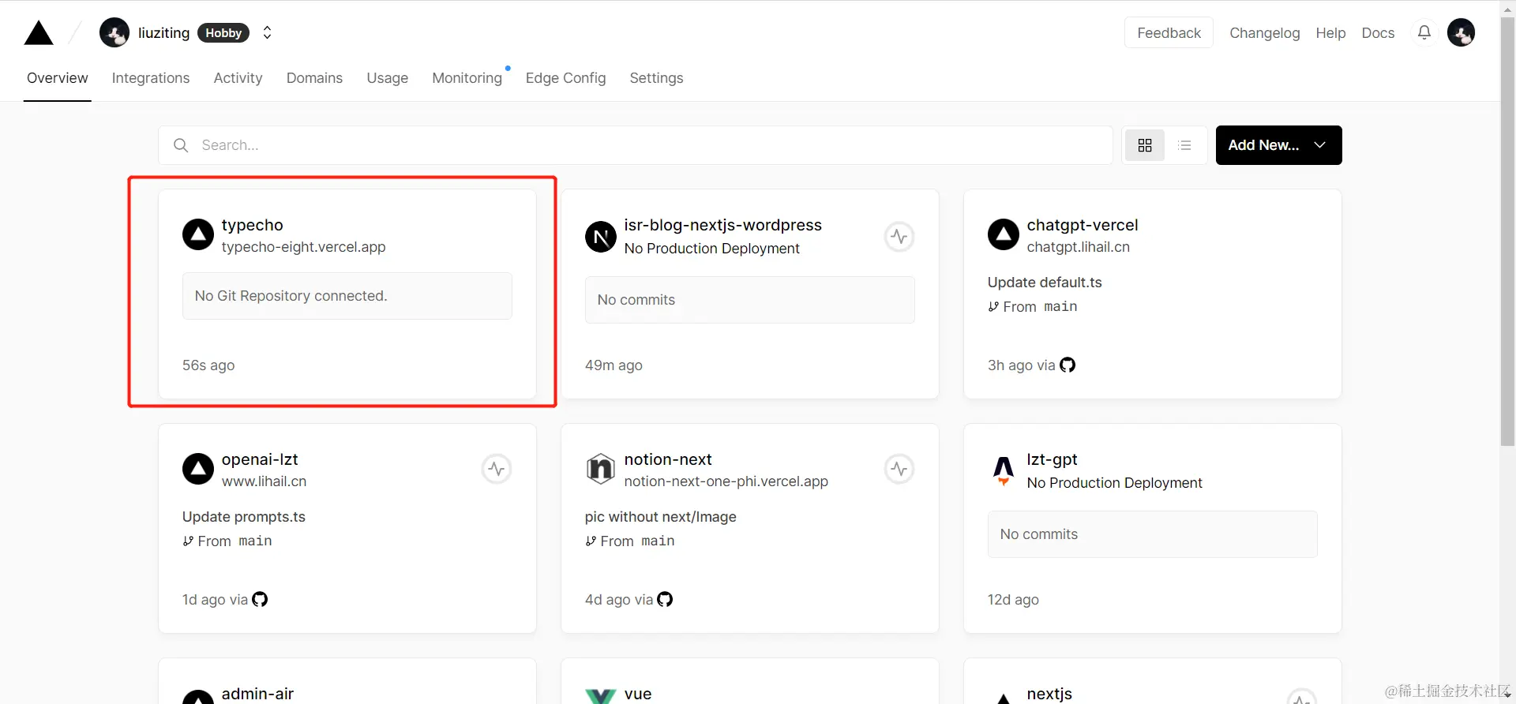Open the notifications bell

point(1424,32)
